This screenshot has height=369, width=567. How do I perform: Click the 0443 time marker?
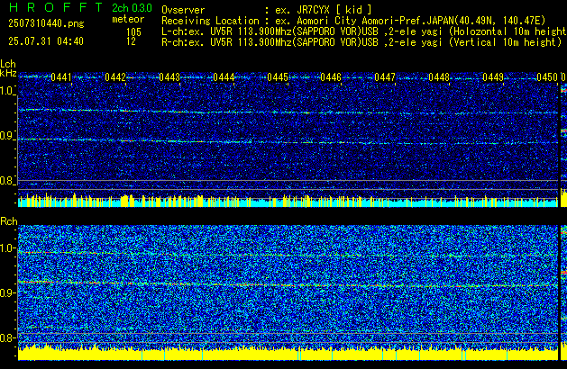[x=169, y=77]
